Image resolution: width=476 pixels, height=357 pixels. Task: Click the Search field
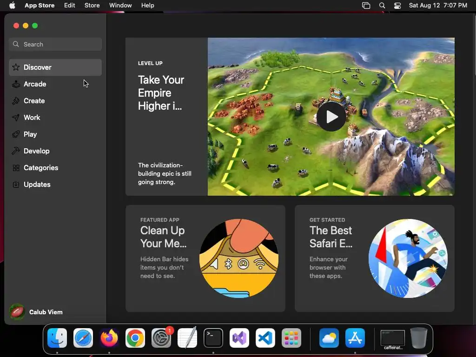[55, 44]
